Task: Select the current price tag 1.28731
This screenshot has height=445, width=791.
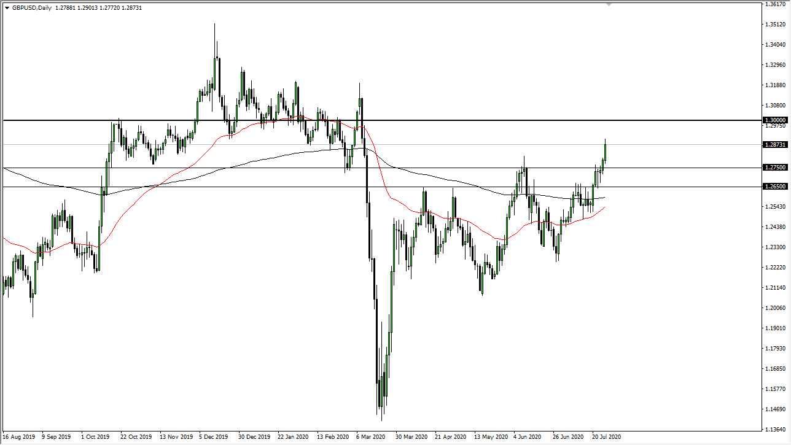Action: [x=775, y=144]
